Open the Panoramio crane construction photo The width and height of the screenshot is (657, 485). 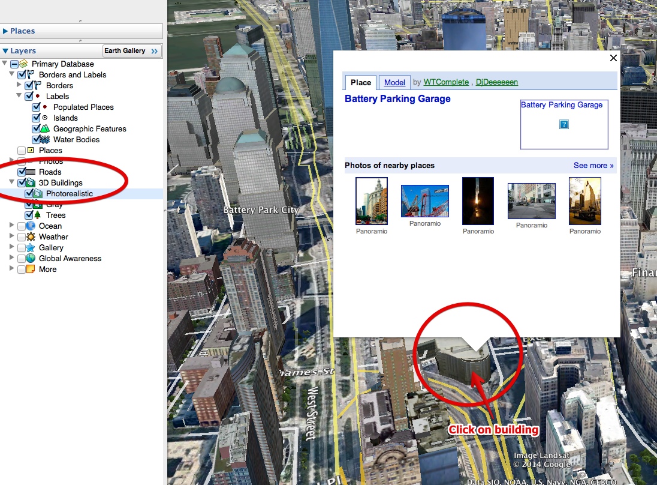[425, 201]
